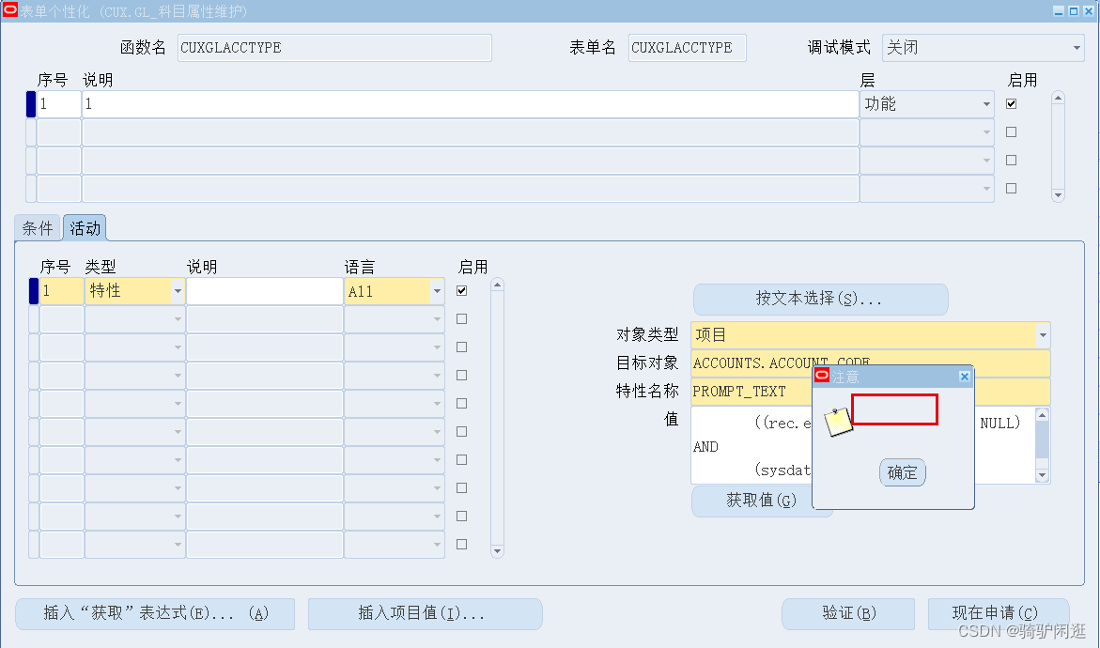Screen dimensions: 1100x648
Task: Toggle 启用 checkbox in fourth rule row
Action: (x=1011, y=188)
